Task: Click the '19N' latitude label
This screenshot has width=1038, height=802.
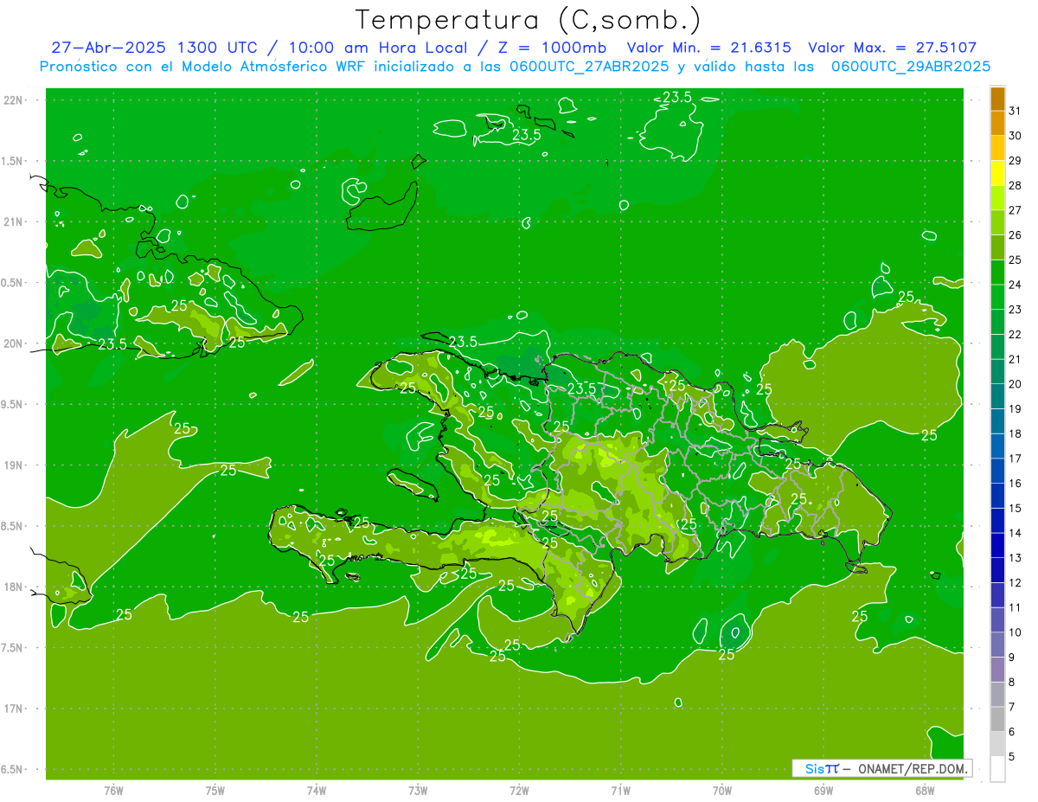Action: click(13, 465)
